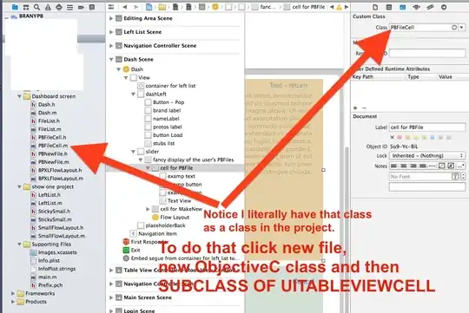The image size is (469, 313).
Task: Open the Project navigator folder icon
Action: pos(15,7)
